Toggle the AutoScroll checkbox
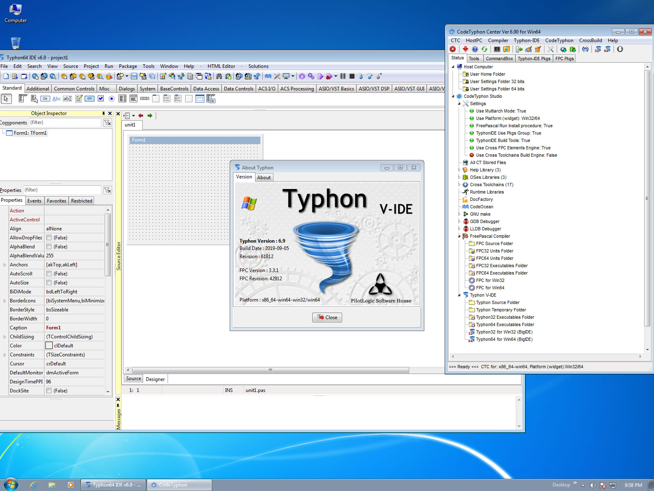The image size is (654, 491). pyautogui.click(x=49, y=274)
